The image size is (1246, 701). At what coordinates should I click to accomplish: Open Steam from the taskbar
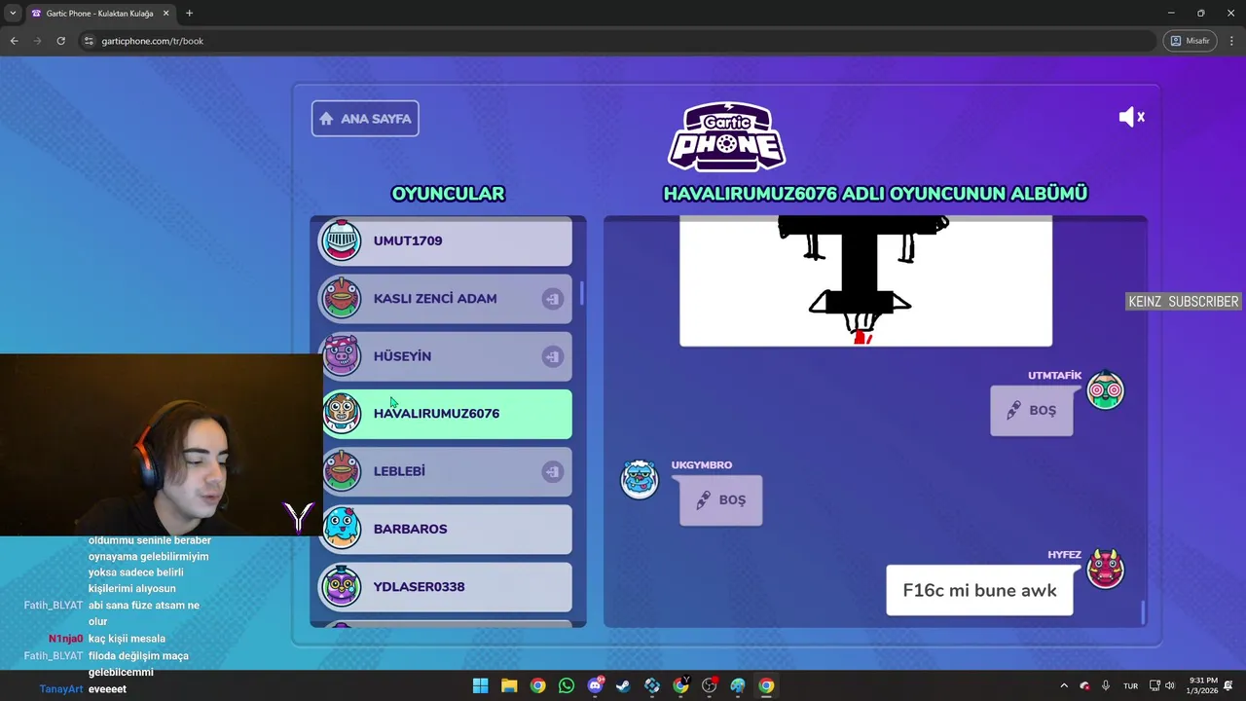623,685
